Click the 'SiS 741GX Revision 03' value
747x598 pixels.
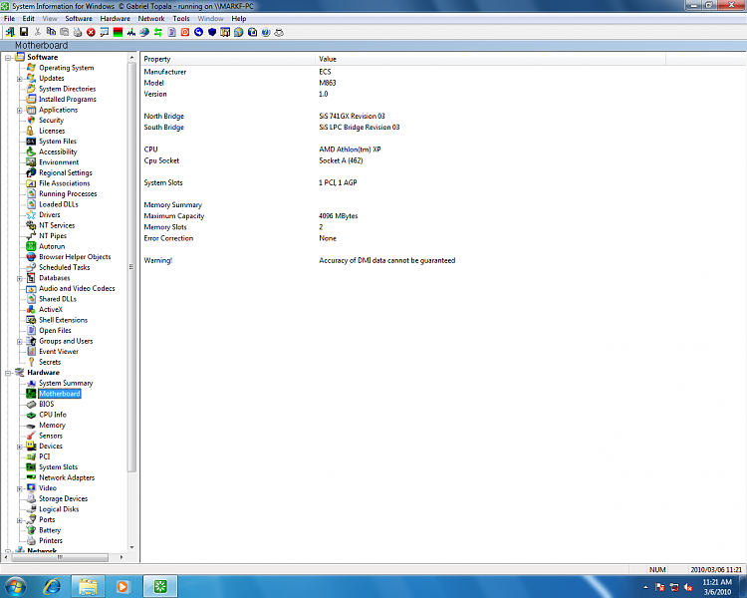pos(352,116)
